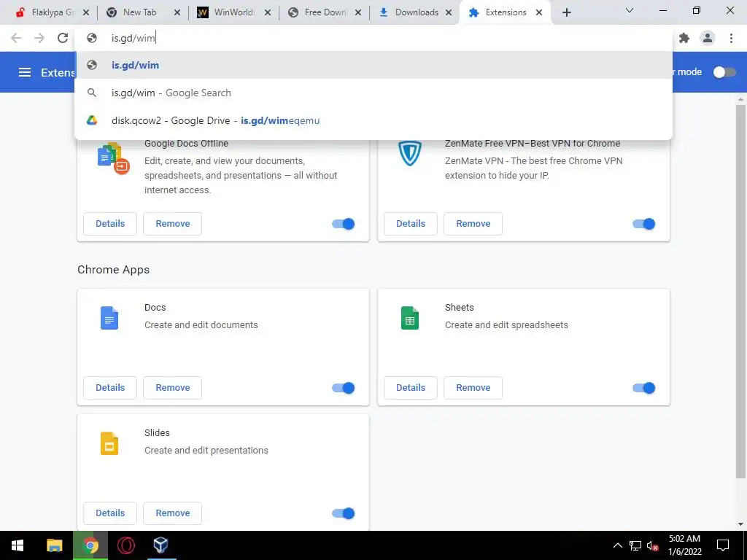The height and width of the screenshot is (560, 747).
Task: Toggle off the Docs Chrome app
Action: click(344, 388)
